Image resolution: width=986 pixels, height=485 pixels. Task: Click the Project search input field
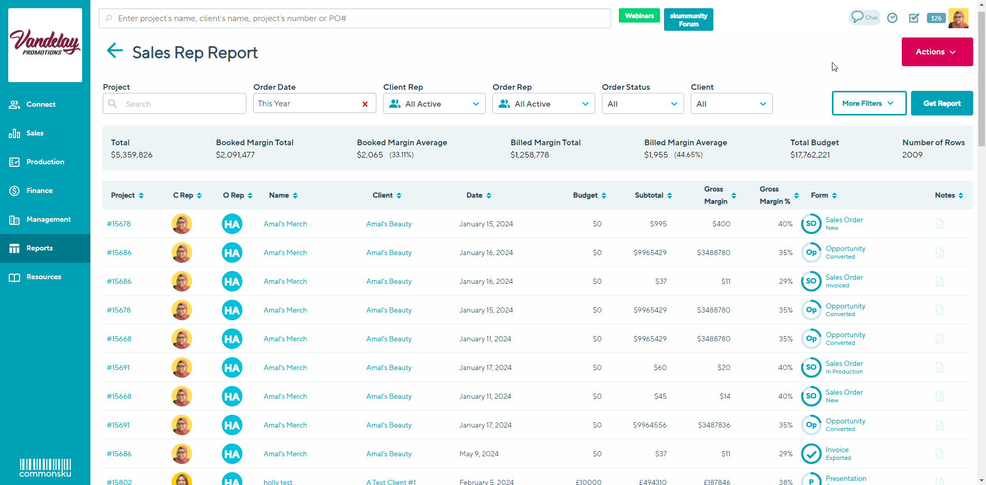click(182, 104)
